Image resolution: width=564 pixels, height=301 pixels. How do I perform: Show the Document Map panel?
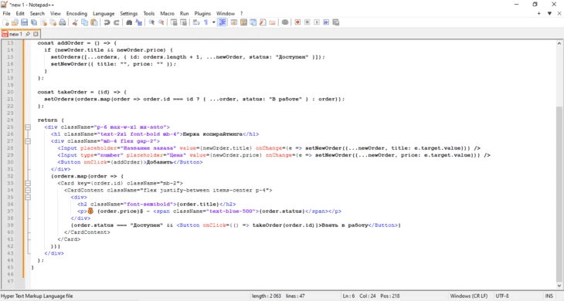[x=243, y=22]
